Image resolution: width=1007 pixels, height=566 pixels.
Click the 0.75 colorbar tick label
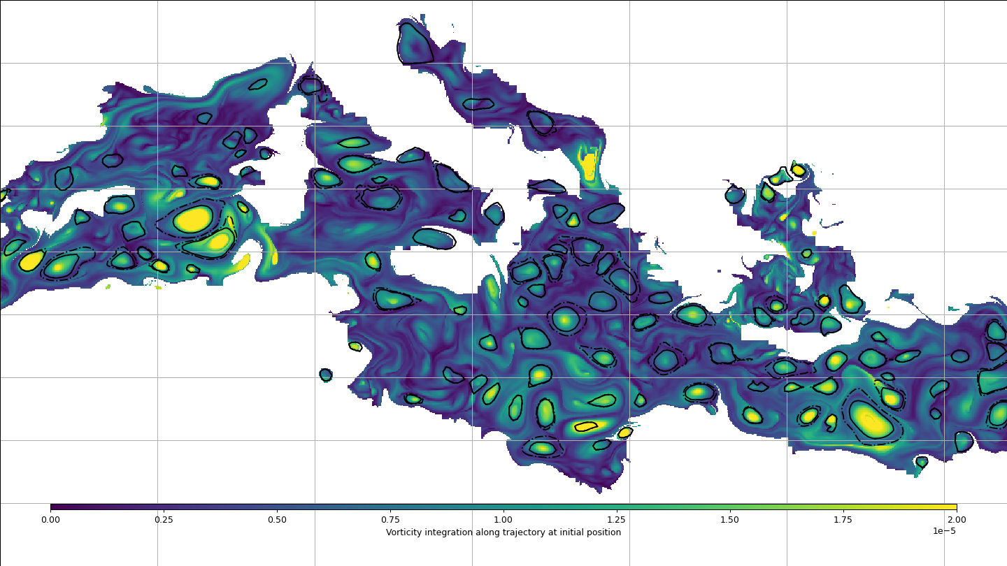click(390, 520)
